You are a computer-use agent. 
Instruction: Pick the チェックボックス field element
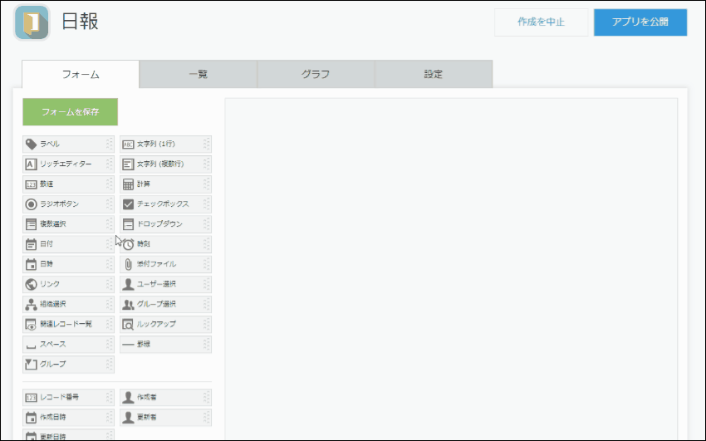164,204
